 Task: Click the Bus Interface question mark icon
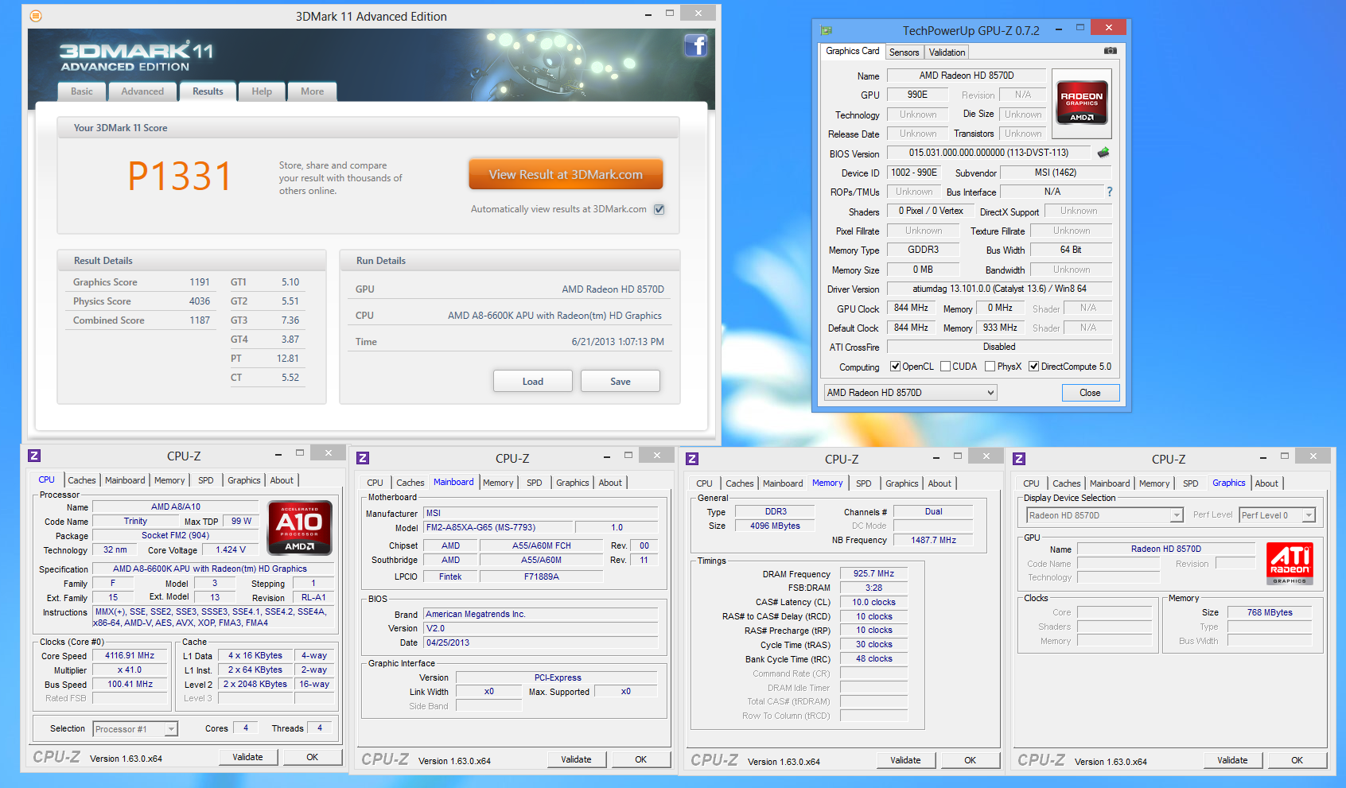pos(1110,192)
